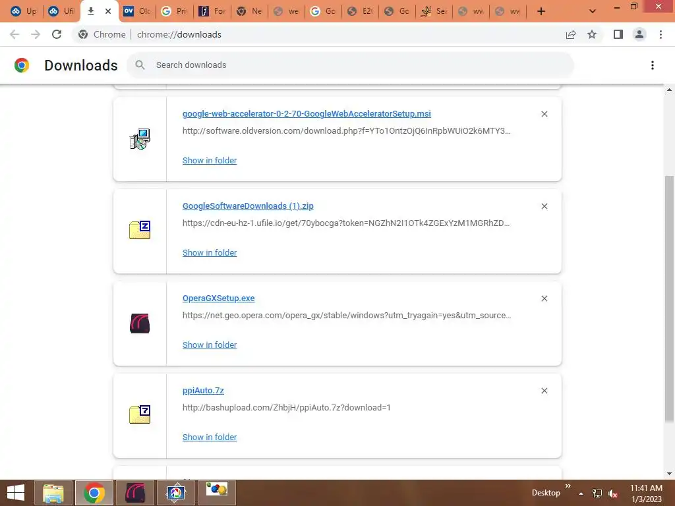Open the Windows Start menu
675x506 pixels.
(16, 493)
